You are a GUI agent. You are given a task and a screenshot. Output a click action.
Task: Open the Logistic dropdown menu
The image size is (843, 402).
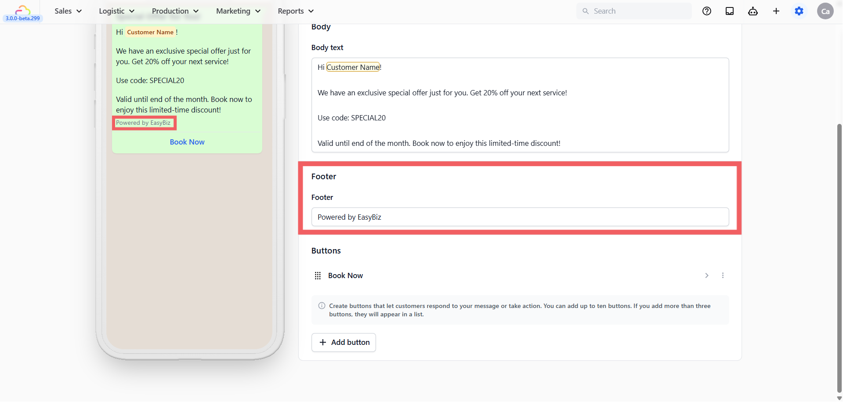pyautogui.click(x=116, y=11)
